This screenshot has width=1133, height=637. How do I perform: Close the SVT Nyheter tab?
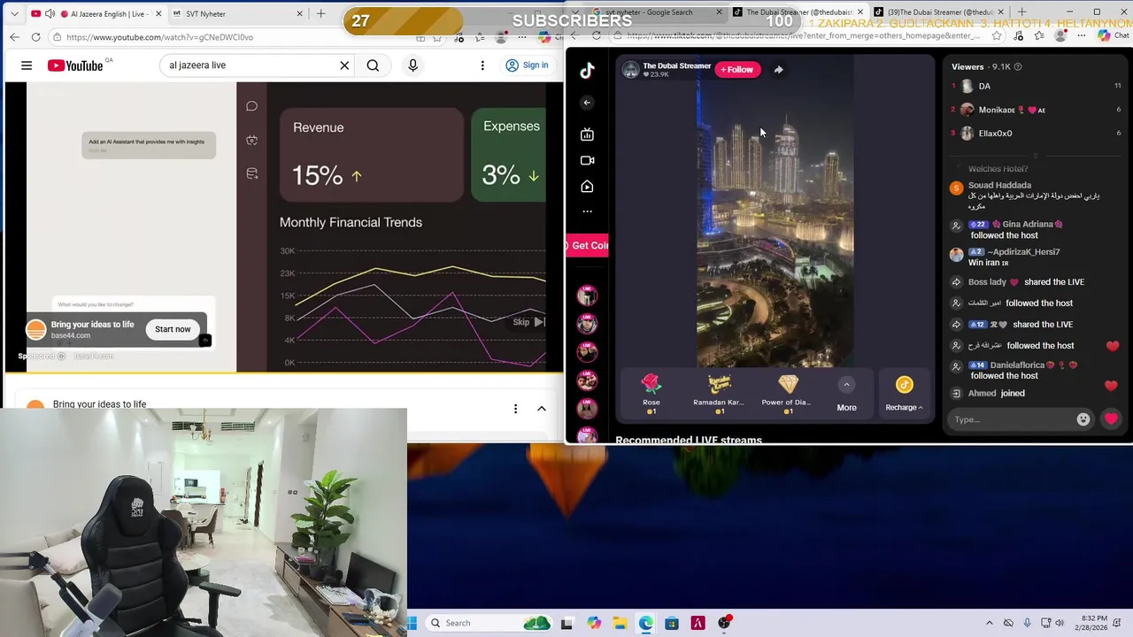(299, 14)
